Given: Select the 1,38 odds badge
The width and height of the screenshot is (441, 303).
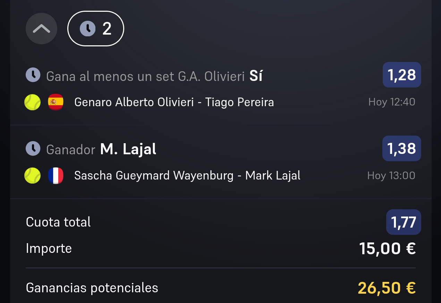Looking at the screenshot, I should [402, 148].
